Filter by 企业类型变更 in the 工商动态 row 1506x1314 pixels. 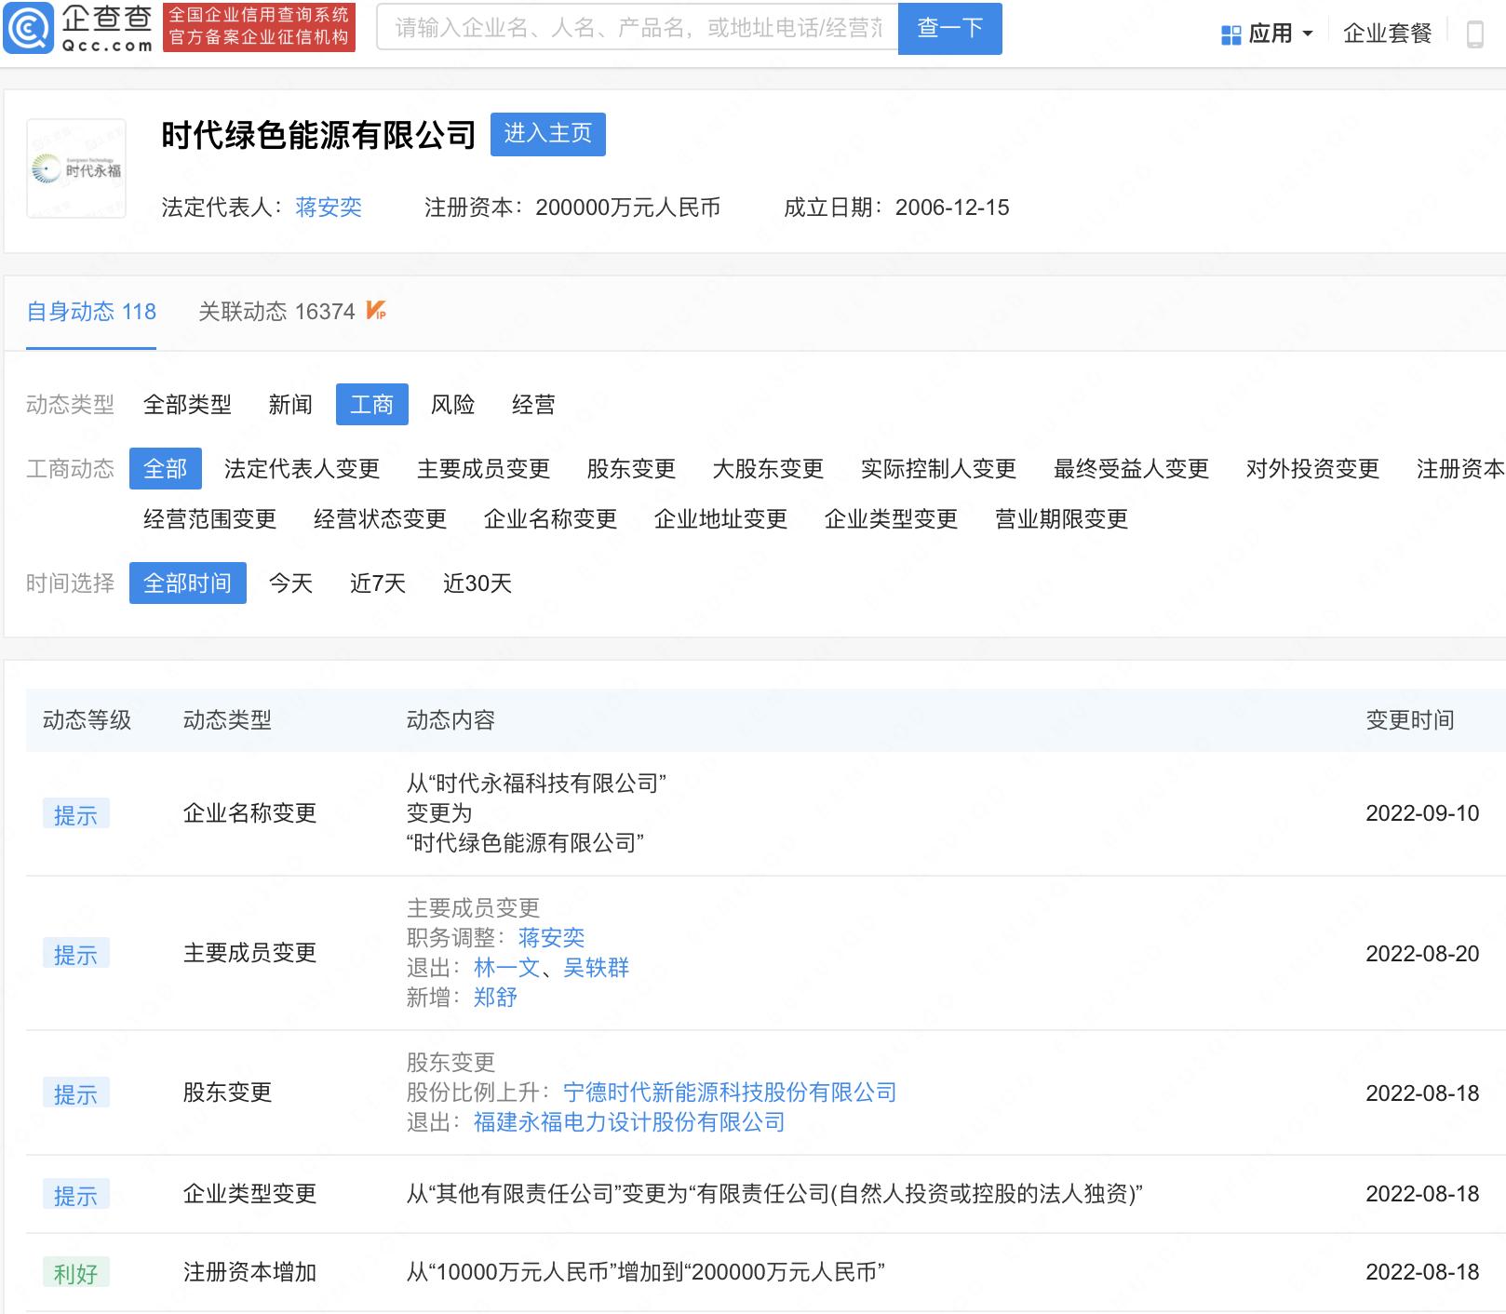(x=891, y=519)
